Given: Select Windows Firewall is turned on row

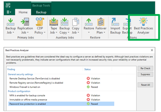Looking at the screenshot, I should (x=61, y=87).
